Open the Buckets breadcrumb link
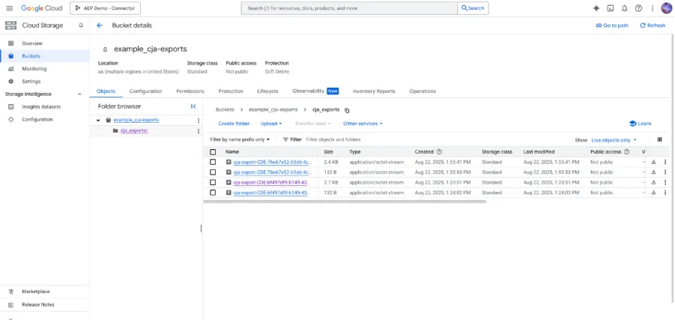675x320 pixels. tap(225, 110)
